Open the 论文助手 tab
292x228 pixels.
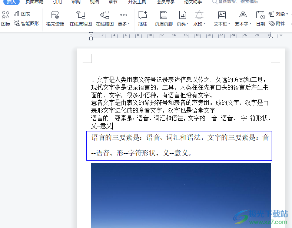pyautogui.click(x=193, y=2)
